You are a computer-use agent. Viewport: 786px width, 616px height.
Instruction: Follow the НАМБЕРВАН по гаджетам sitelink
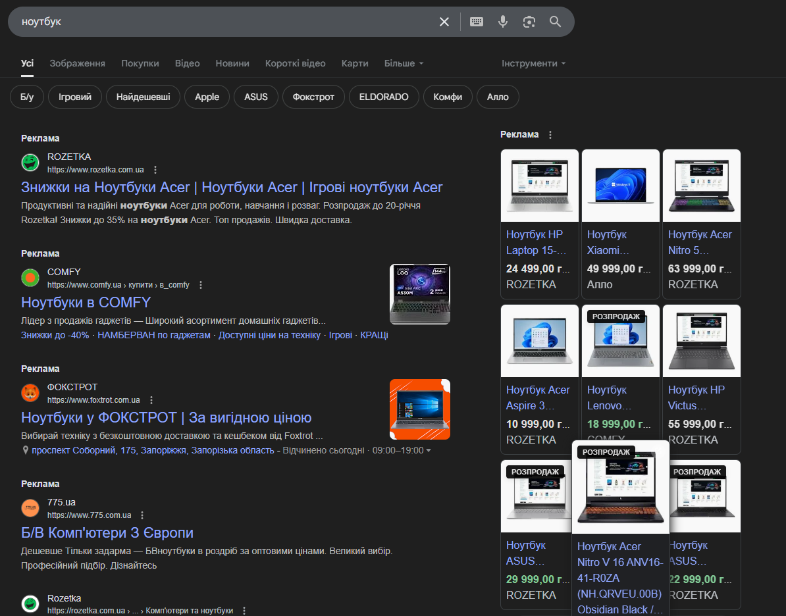pos(154,336)
